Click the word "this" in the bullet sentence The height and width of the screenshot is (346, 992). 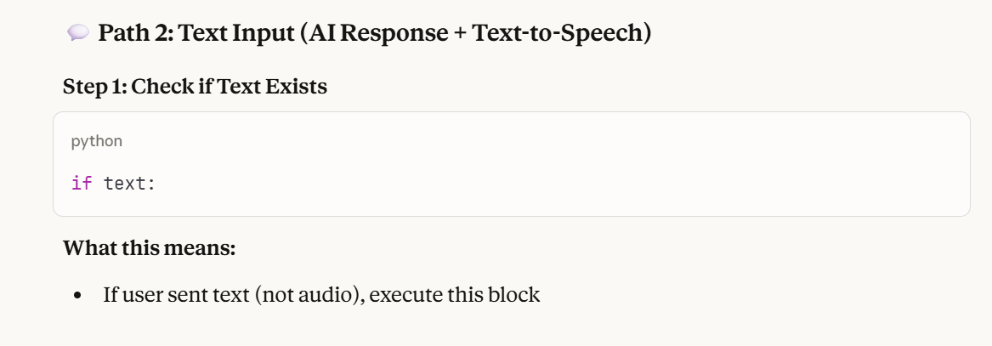pos(466,296)
